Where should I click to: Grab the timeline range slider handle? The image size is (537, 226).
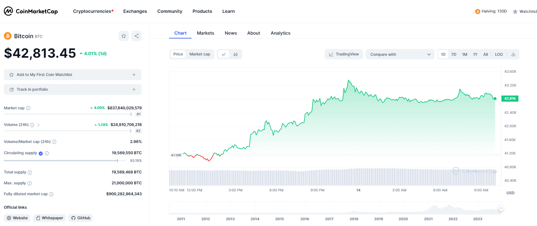click(501, 208)
